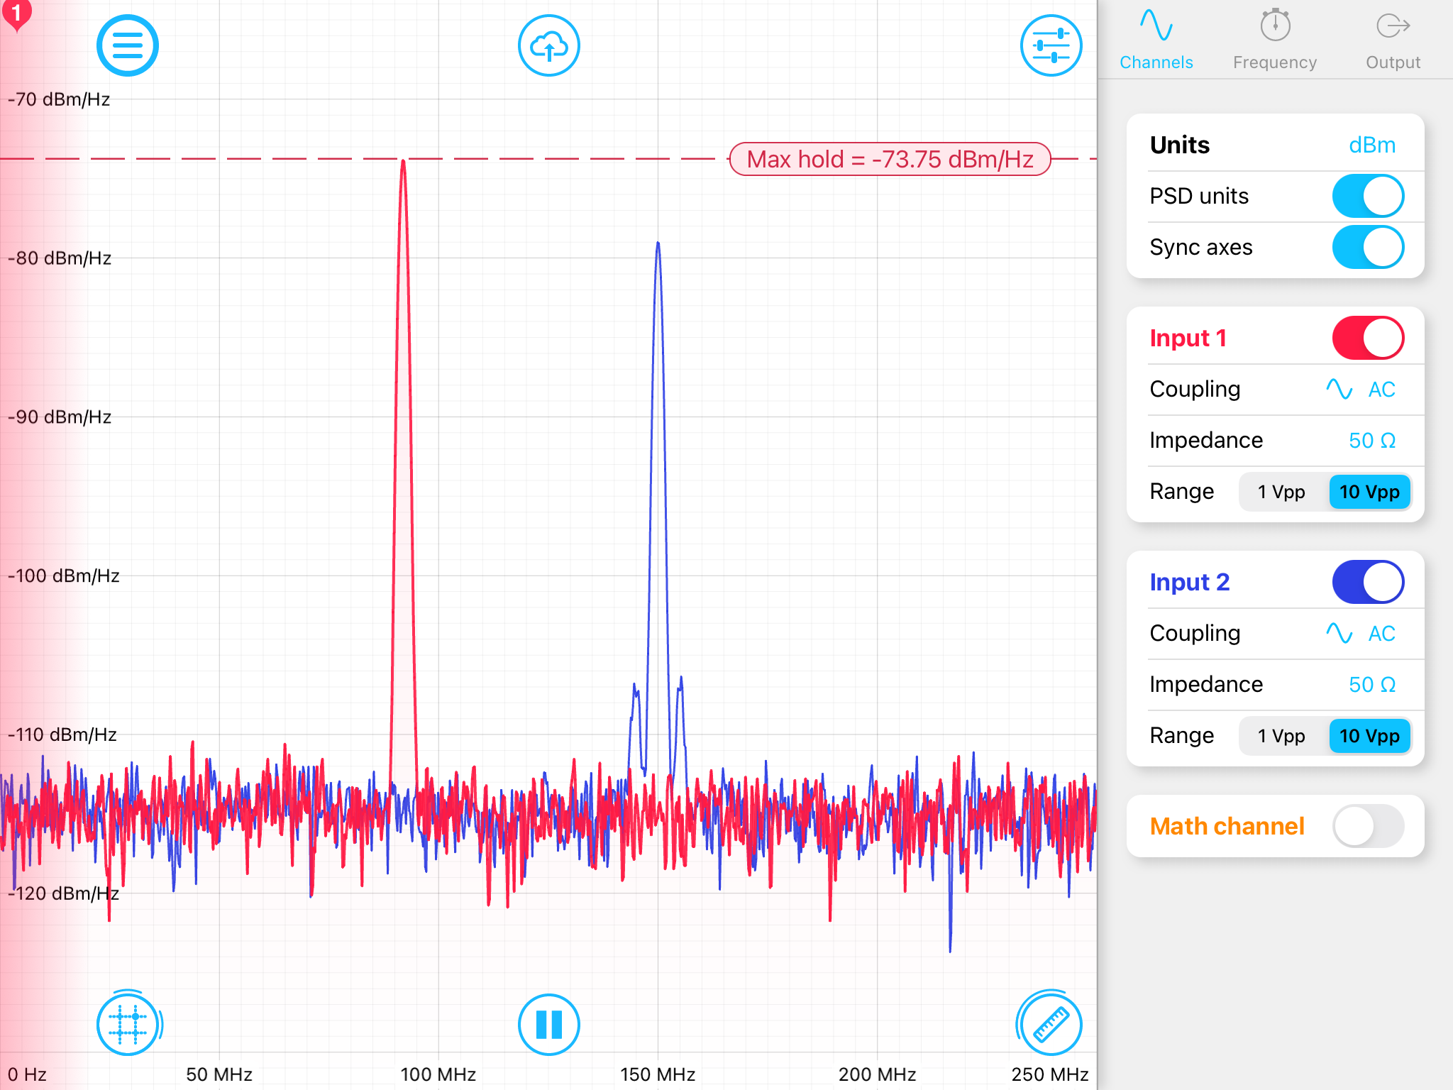Turn off Sync axes
The height and width of the screenshot is (1090, 1453).
point(1367,247)
